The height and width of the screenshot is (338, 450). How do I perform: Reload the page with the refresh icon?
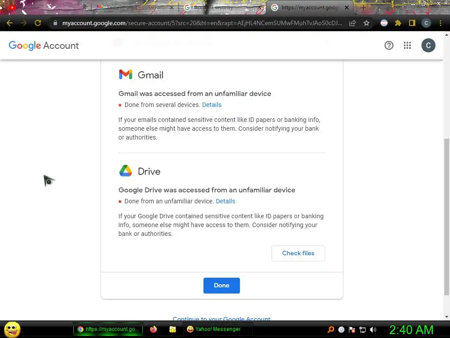(38, 23)
